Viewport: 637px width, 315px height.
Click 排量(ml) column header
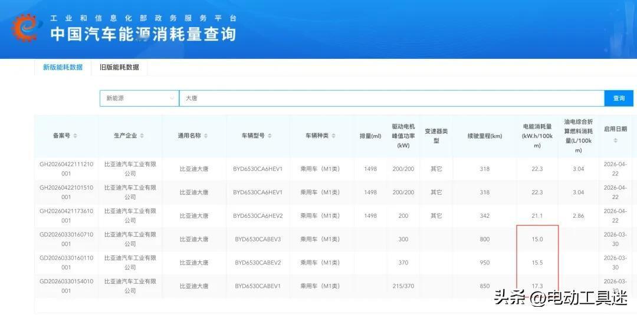[370, 136]
